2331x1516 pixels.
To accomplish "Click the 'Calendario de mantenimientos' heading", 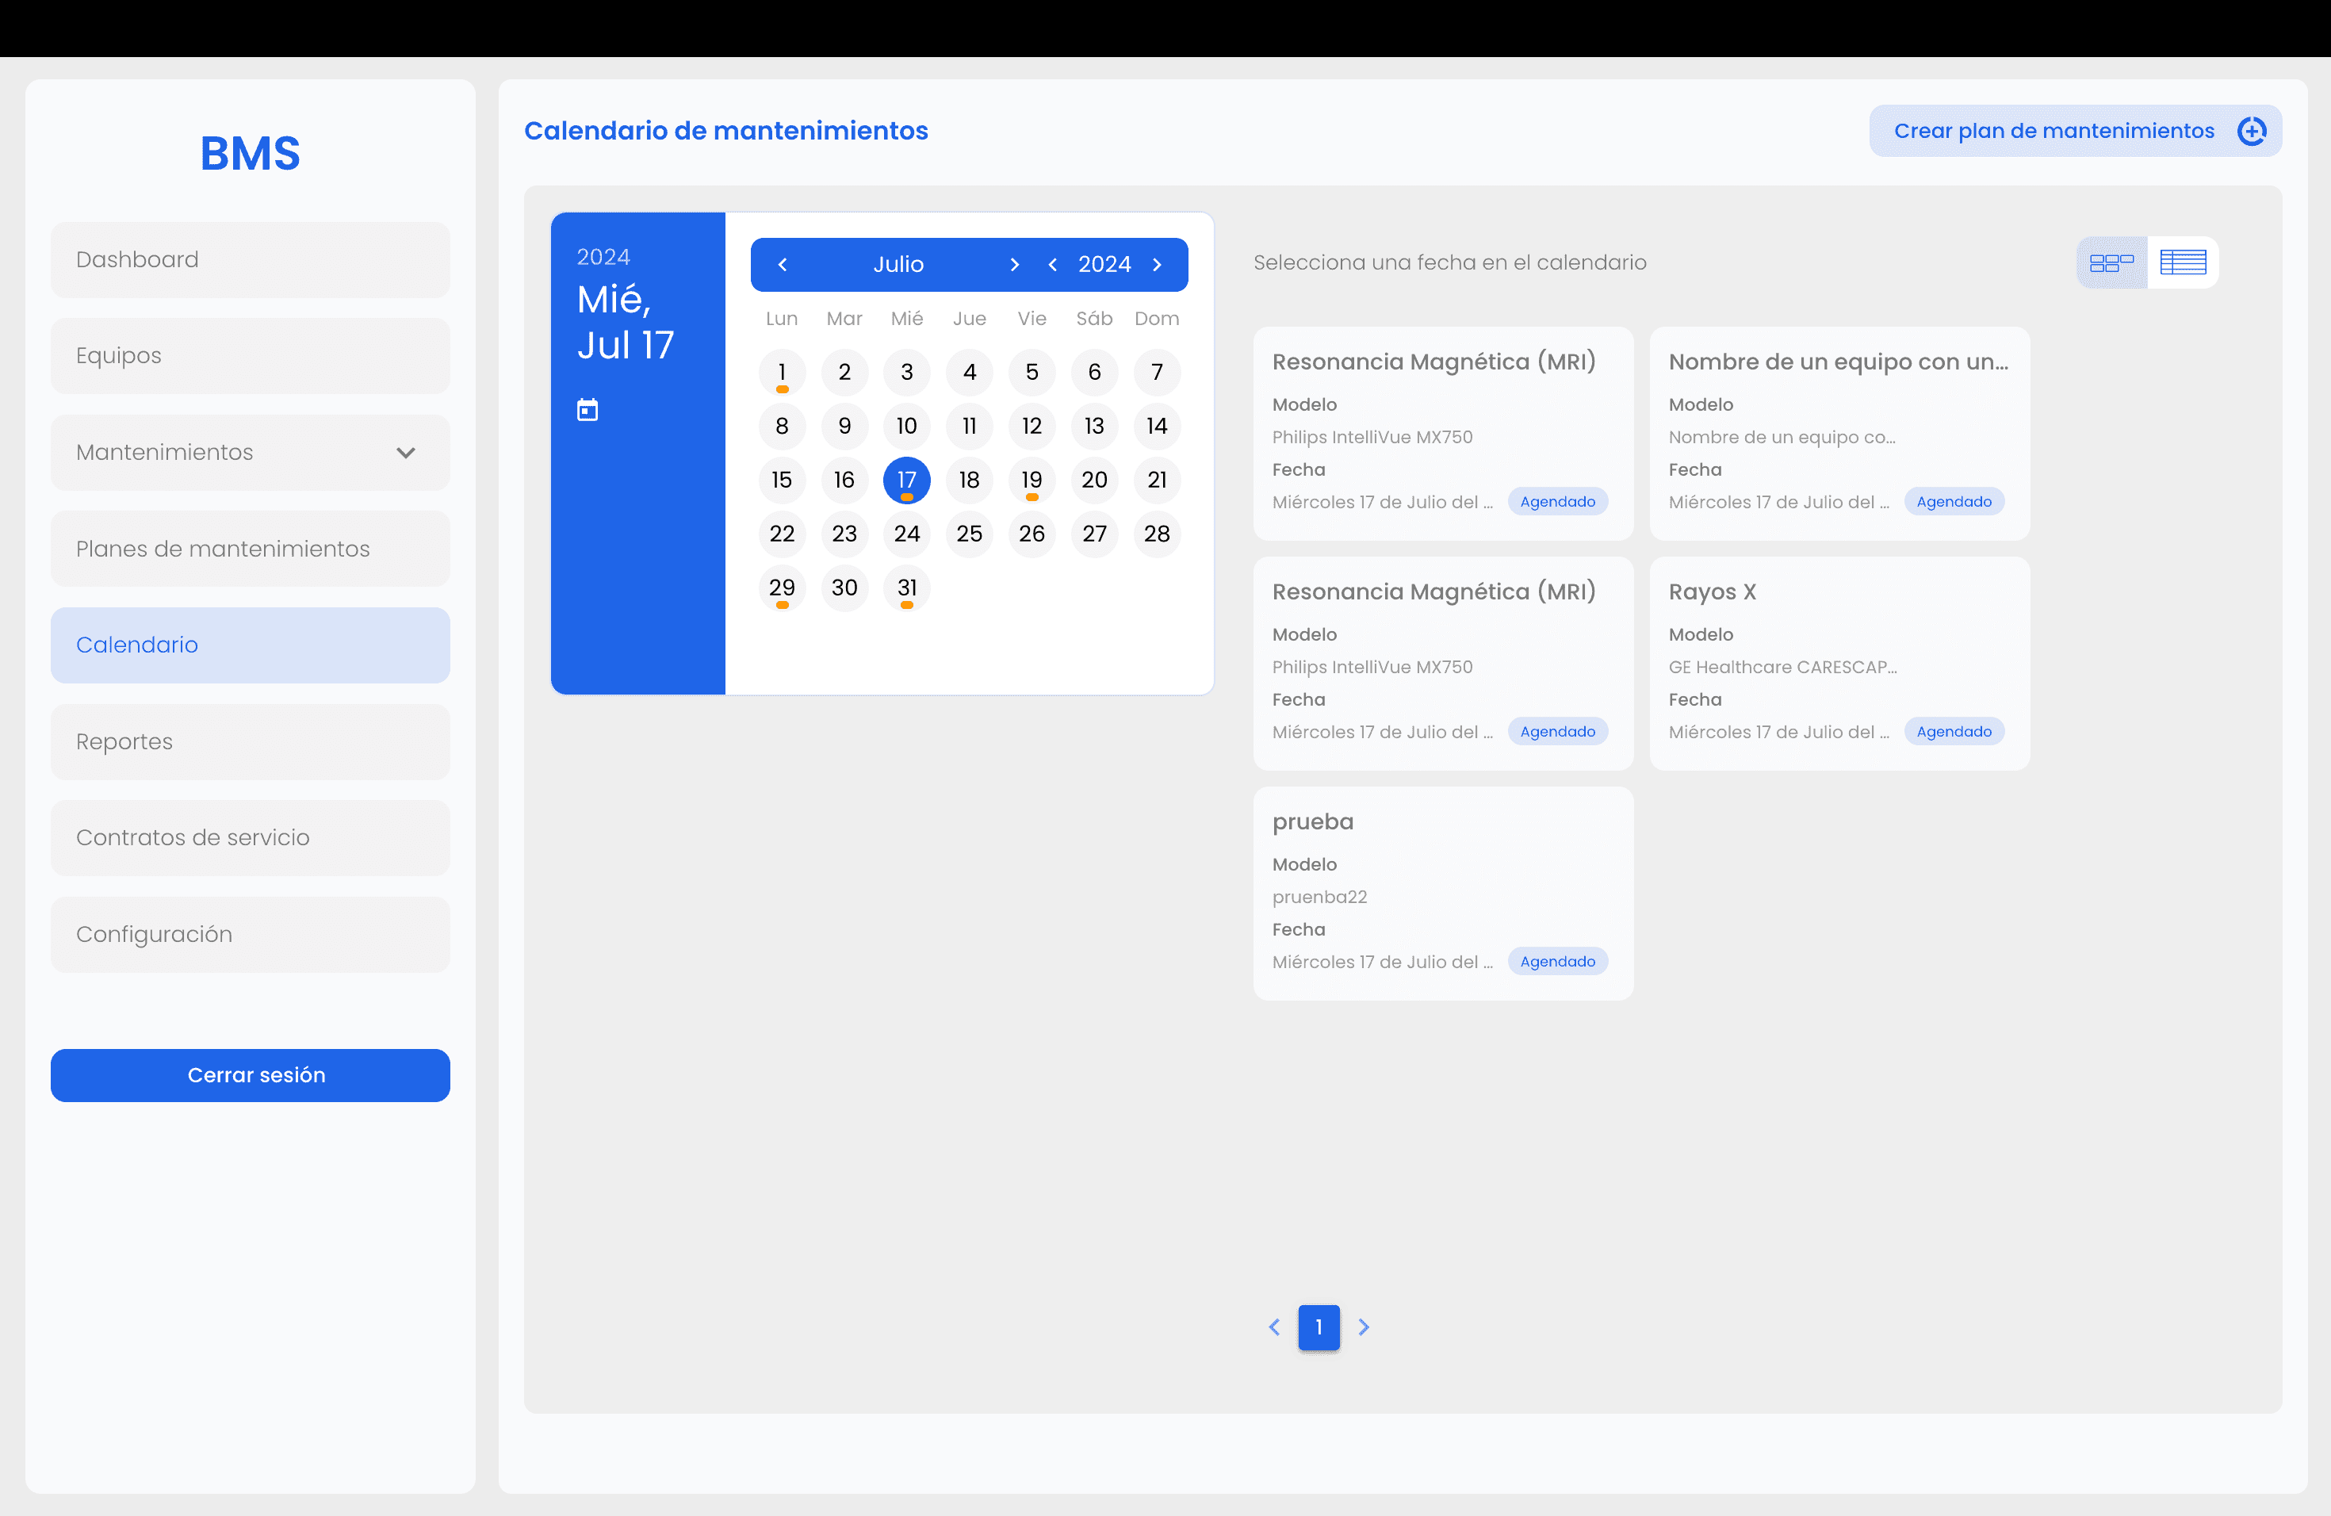I will pyautogui.click(x=725, y=130).
